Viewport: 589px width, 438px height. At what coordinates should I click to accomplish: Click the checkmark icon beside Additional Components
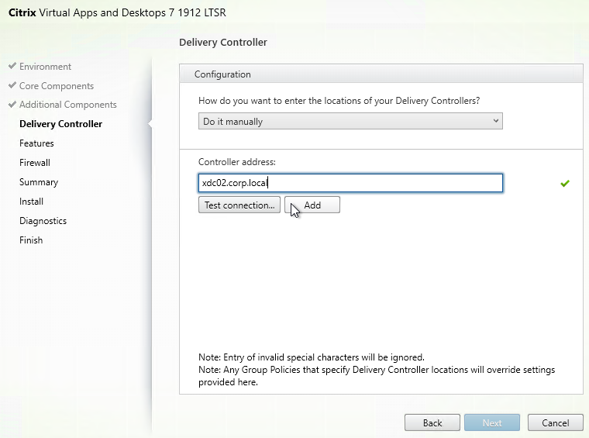(x=12, y=105)
